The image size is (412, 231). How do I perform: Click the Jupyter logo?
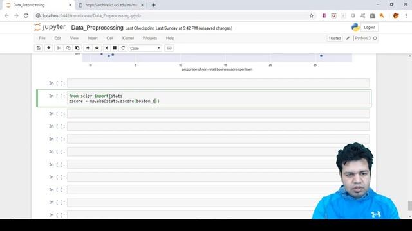[x=50, y=27]
